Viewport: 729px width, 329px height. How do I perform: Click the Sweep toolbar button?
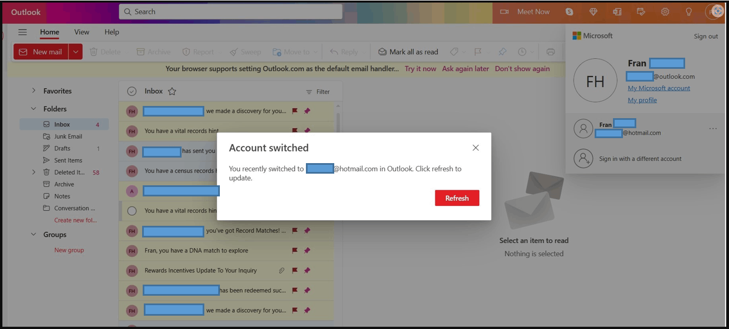(245, 52)
